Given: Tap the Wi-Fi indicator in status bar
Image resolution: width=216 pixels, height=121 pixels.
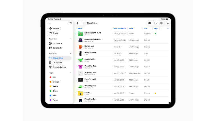Looking at the screenshot, I should tap(160, 19).
